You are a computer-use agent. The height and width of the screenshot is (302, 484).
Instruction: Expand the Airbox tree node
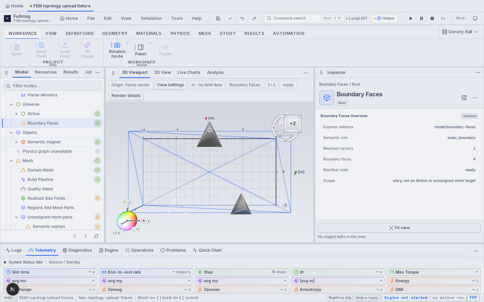(16, 114)
